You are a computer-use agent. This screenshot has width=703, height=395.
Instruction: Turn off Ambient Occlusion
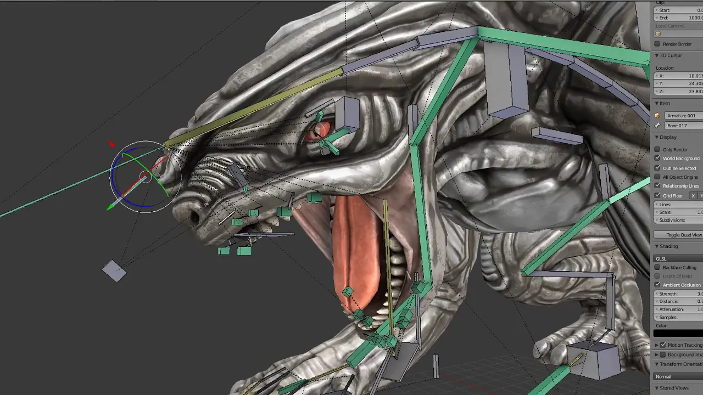point(657,285)
